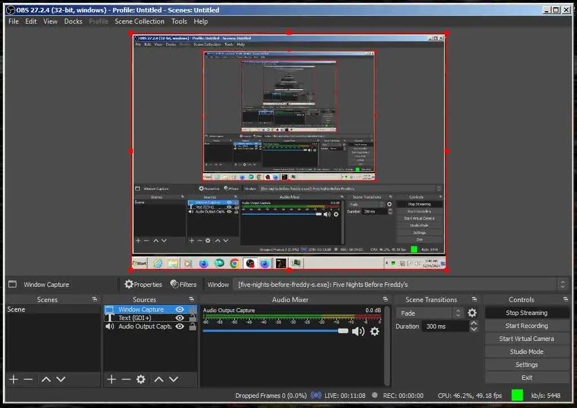
Task: Click the 'CPU: 46.2%, 49.18 fps' status text
Action: 470,396
